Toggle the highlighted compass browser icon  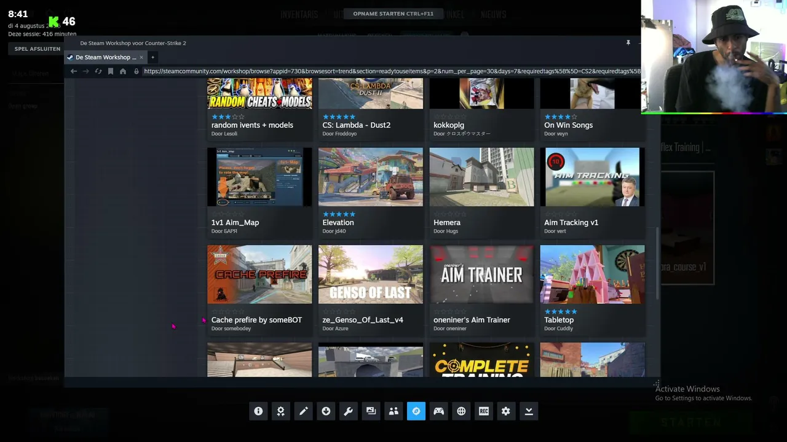(x=416, y=411)
